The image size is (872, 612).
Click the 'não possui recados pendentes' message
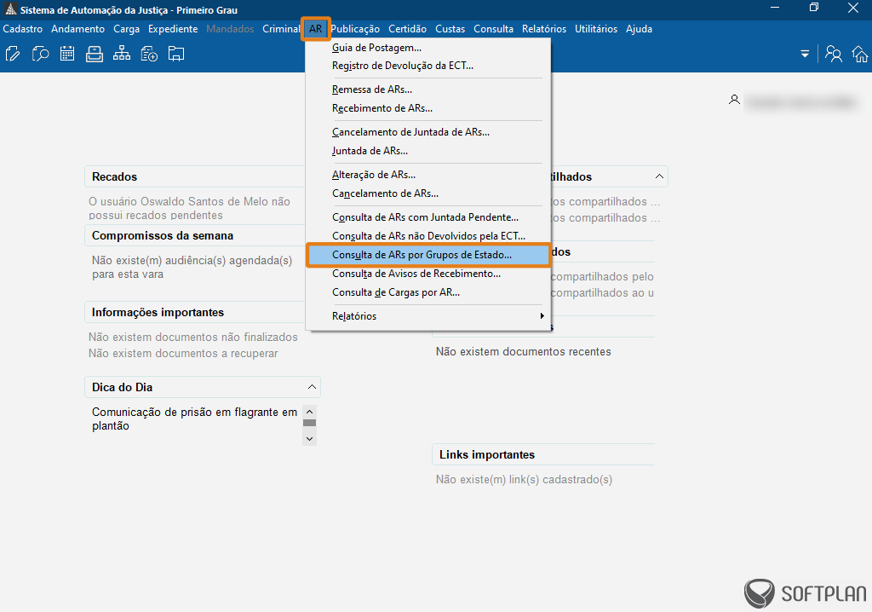tap(190, 208)
